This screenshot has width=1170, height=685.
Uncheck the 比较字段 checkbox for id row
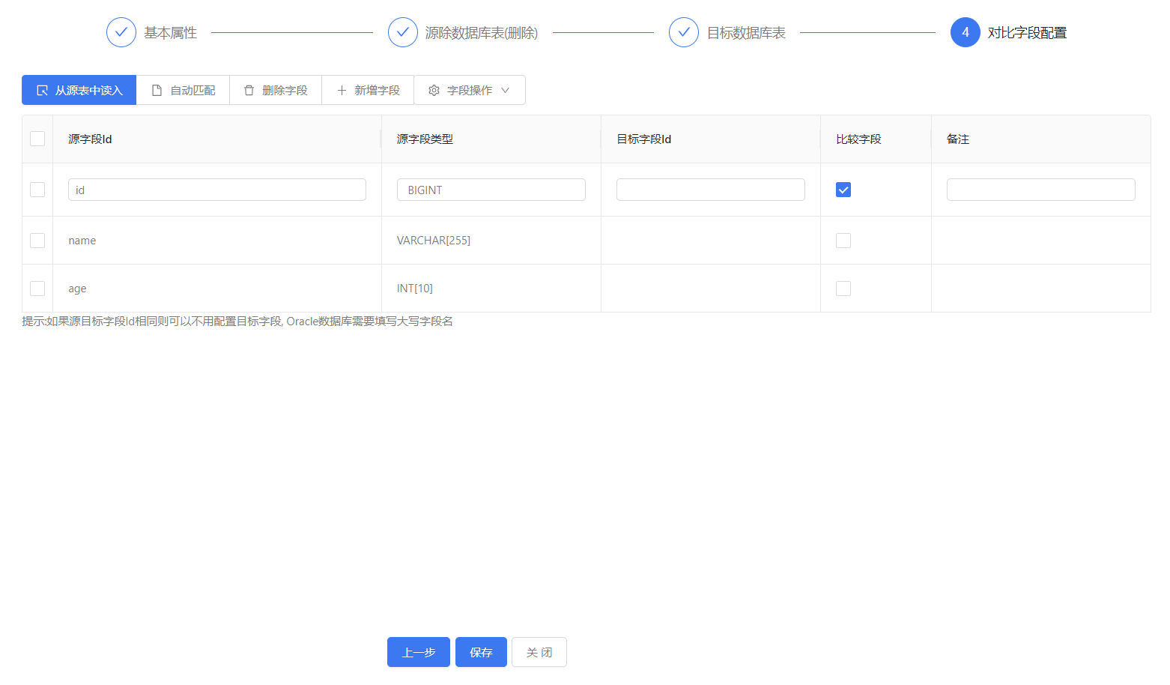843,190
